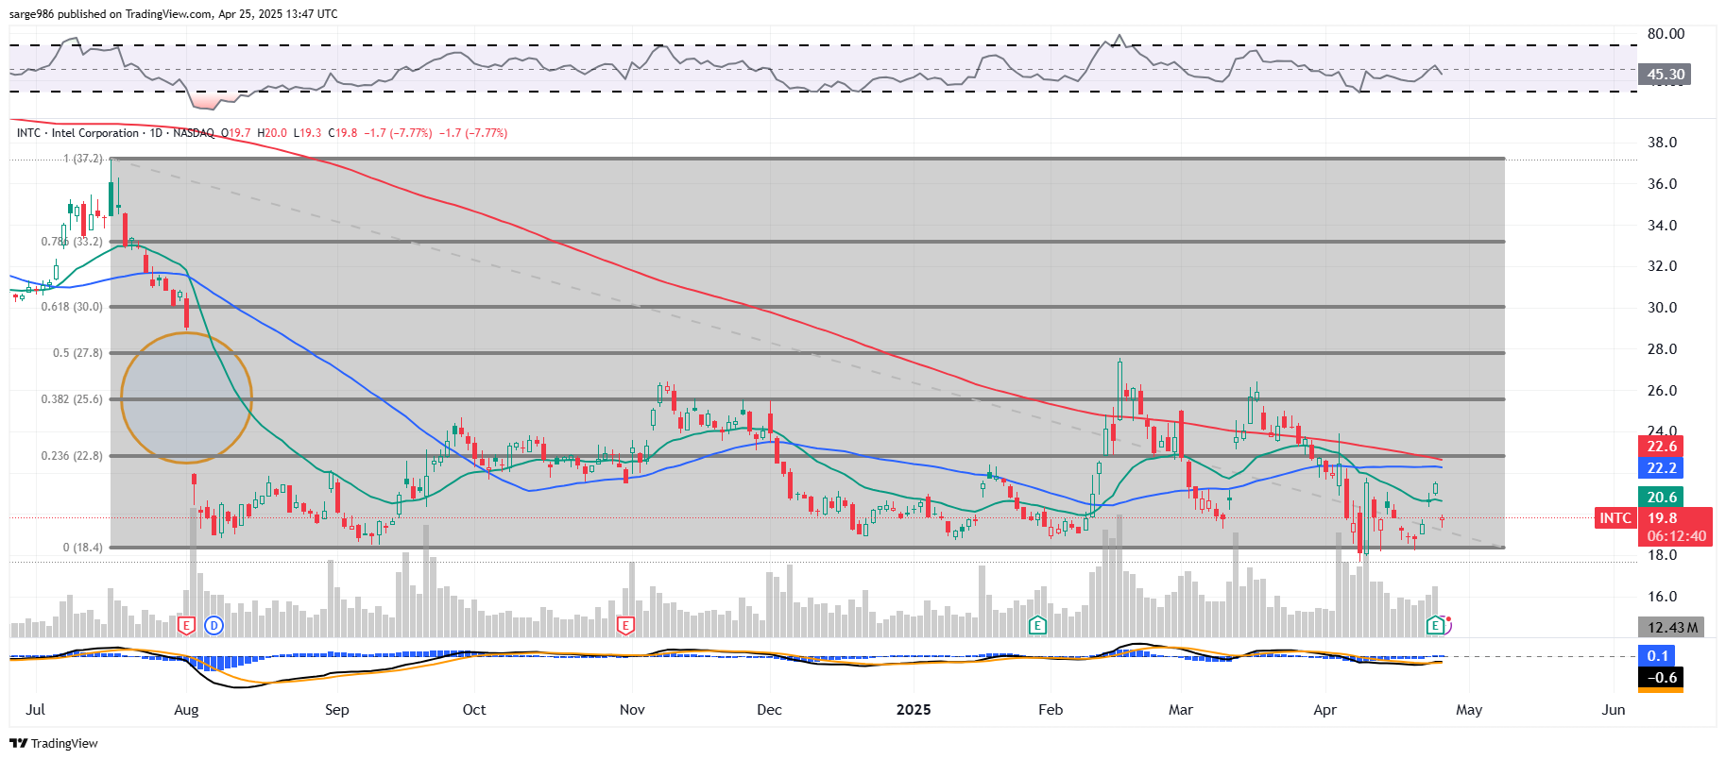Click the blue 22.2 moving average price label
1726x760 pixels.
[x=1662, y=468]
